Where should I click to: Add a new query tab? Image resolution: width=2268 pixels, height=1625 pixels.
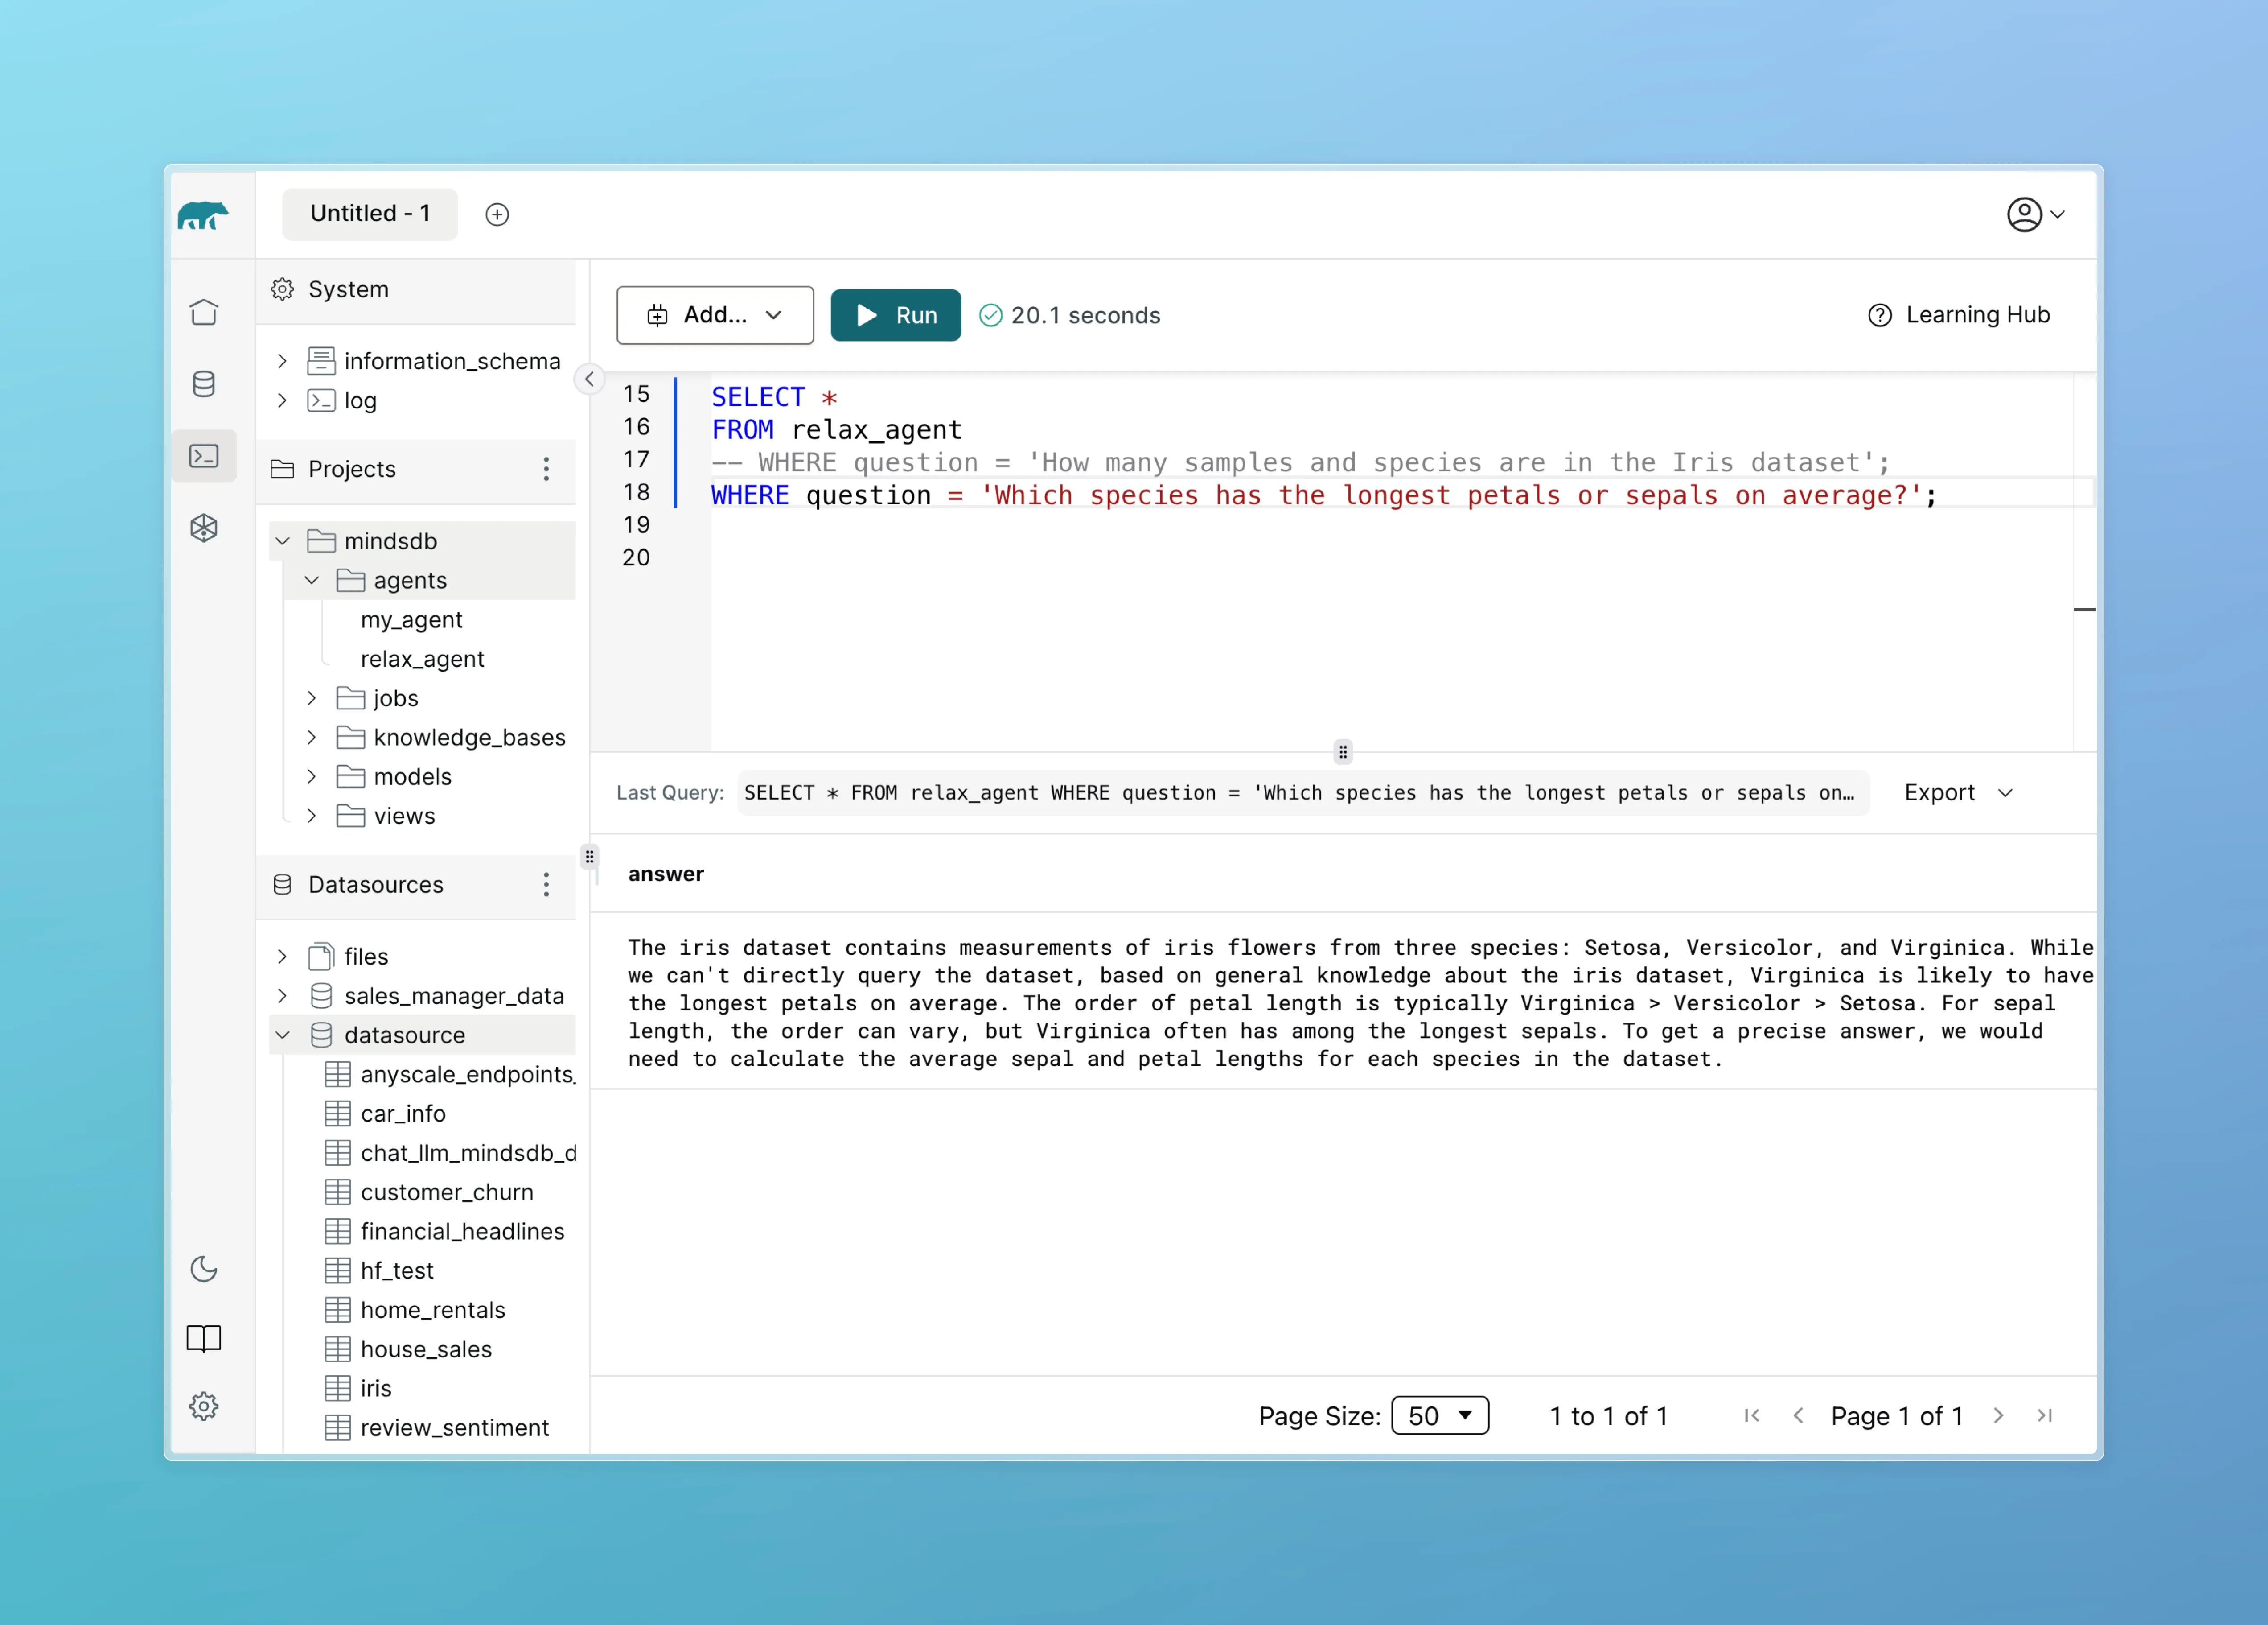coord(497,214)
